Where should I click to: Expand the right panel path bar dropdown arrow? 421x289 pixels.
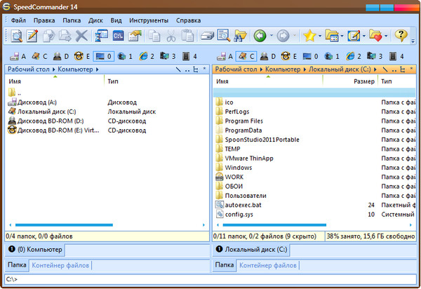pyautogui.click(x=414, y=69)
